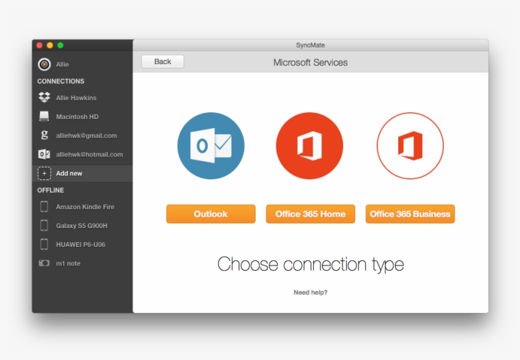Select HUAWEI P6-U06 offline device
520x360 pixels.
82,245
